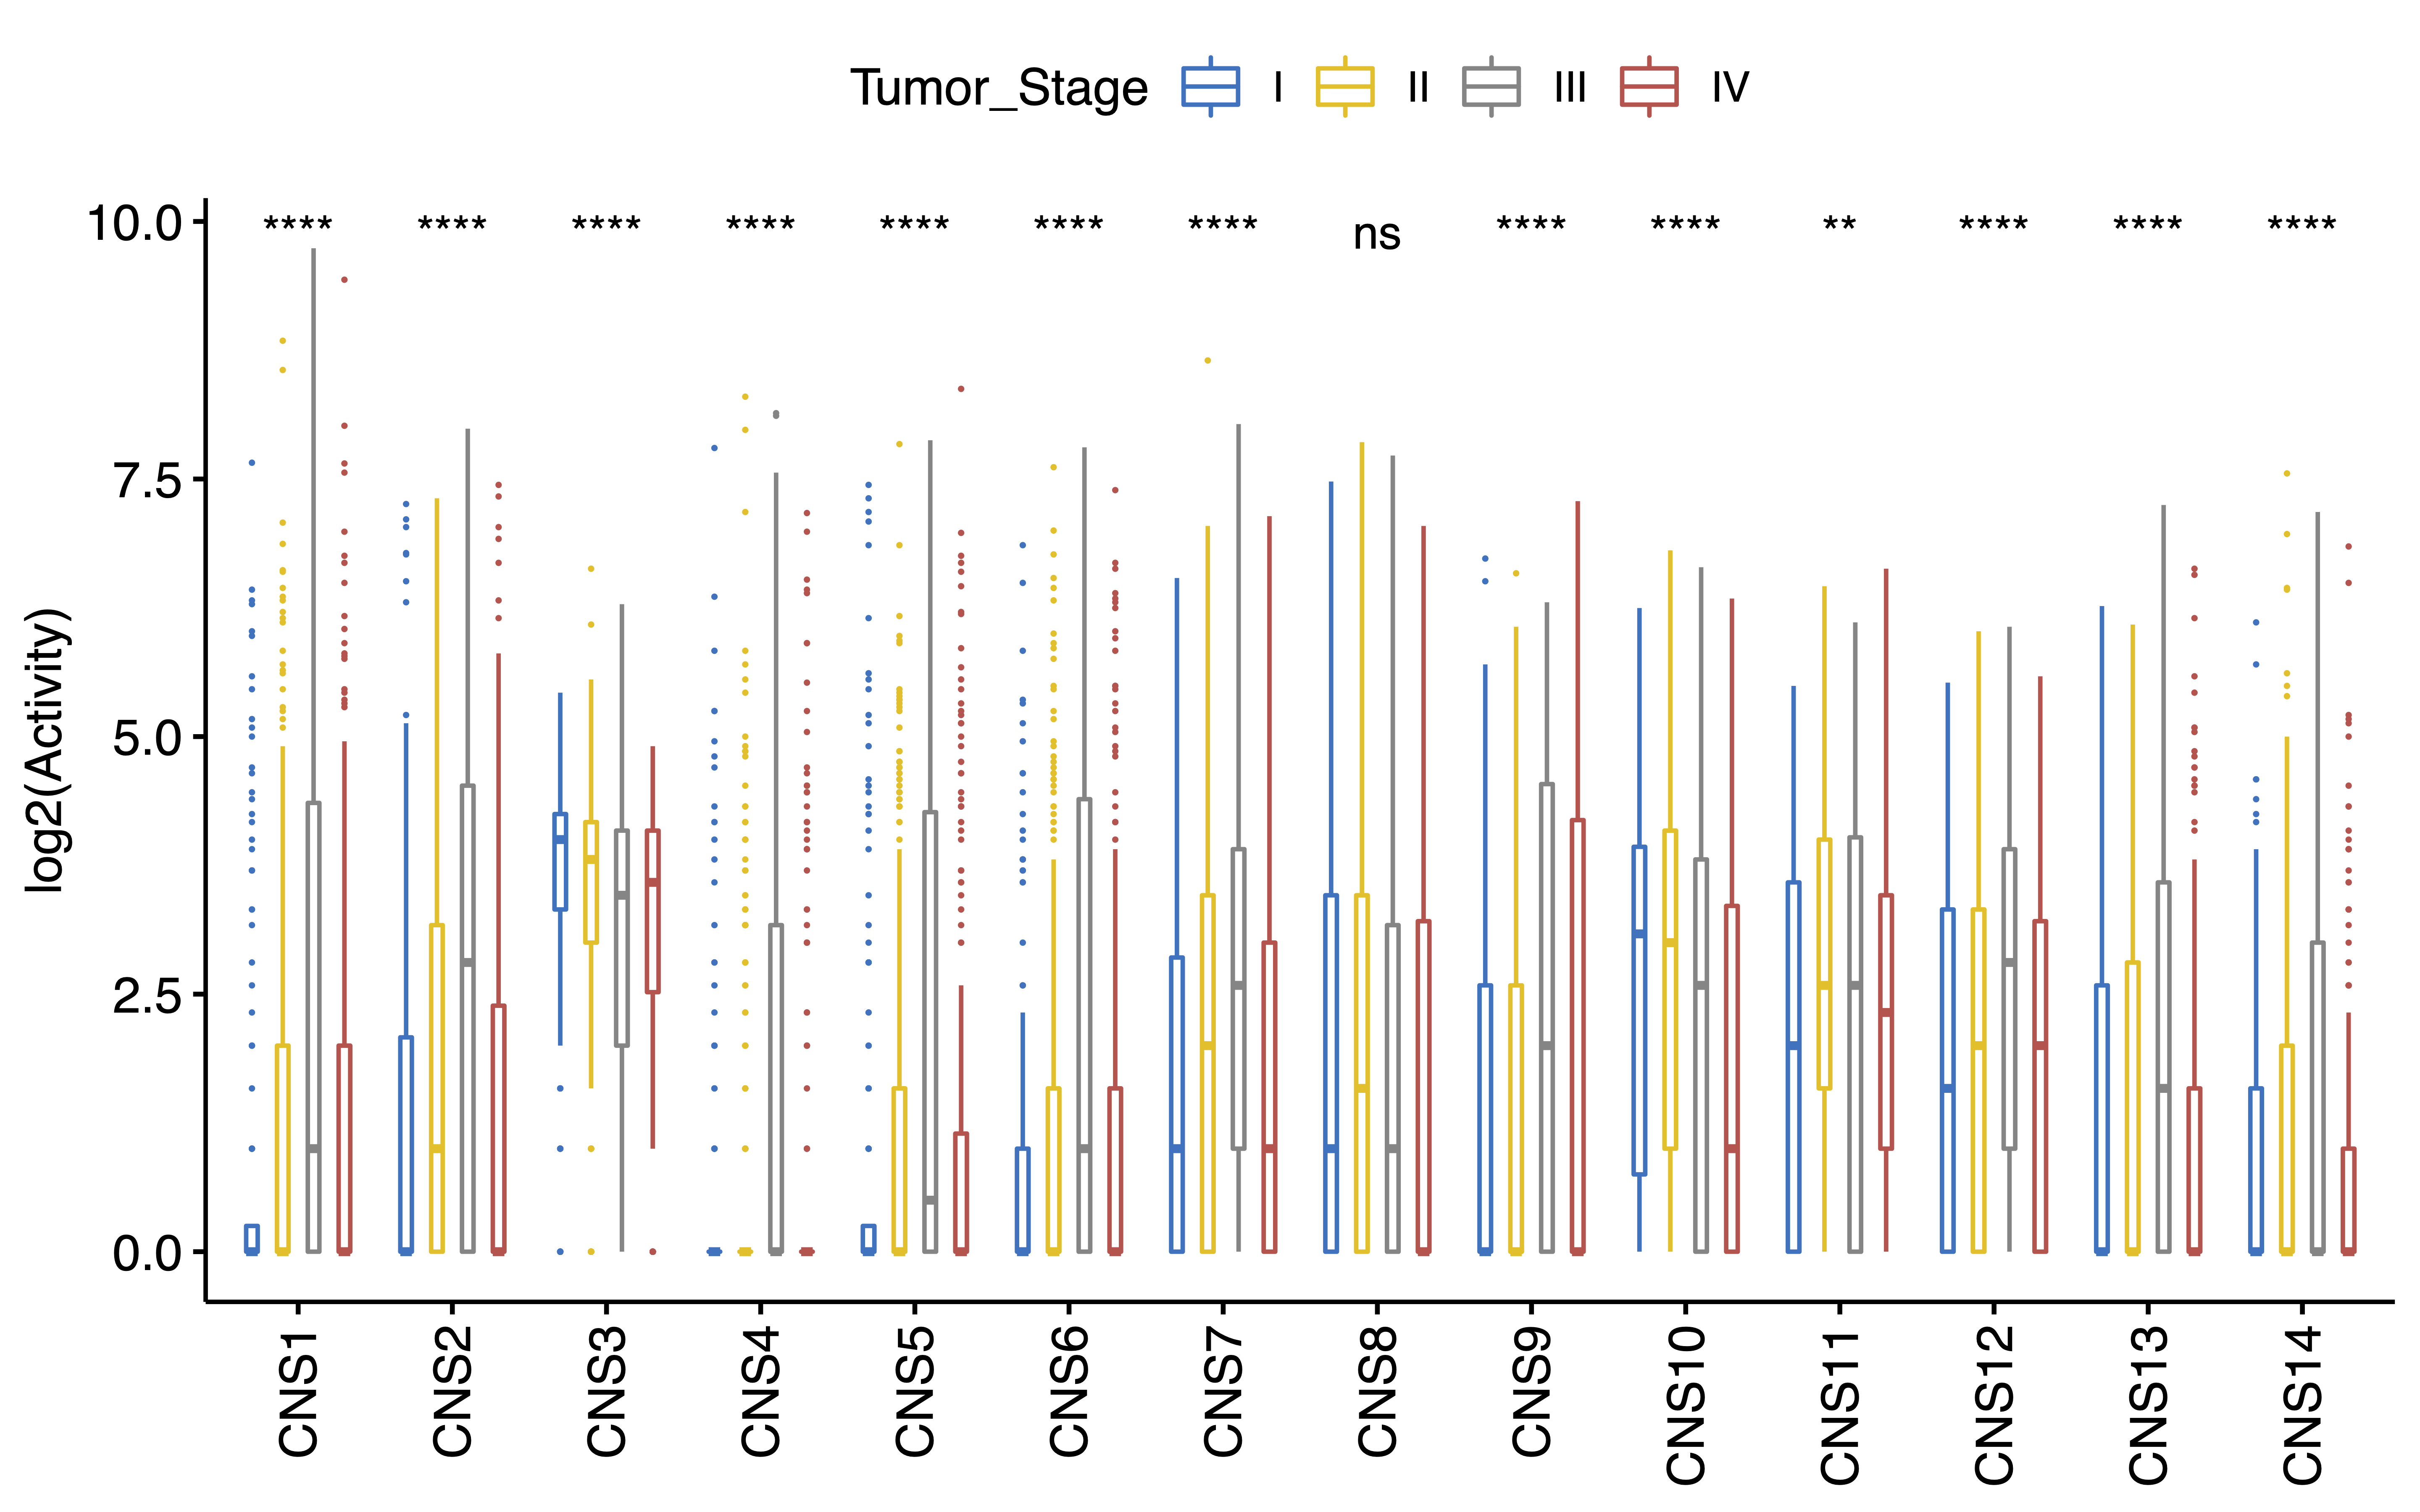Click the gray stage III box of CNS2
The height and width of the screenshot is (1512, 2420).
(x=468, y=1019)
